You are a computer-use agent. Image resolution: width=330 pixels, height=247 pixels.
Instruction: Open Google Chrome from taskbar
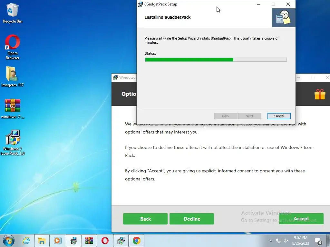click(x=137, y=241)
